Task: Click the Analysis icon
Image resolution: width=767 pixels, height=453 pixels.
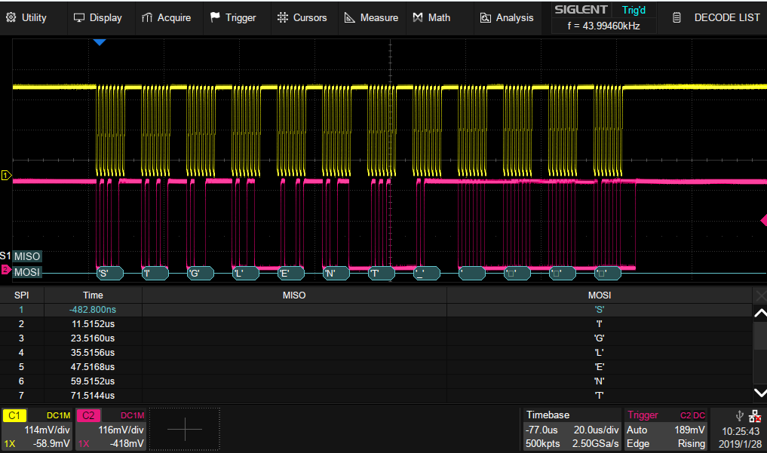Action: click(486, 17)
